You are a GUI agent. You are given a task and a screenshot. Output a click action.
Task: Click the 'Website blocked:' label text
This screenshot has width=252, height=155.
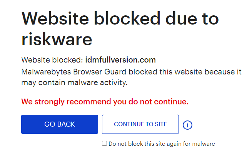pos(52,60)
